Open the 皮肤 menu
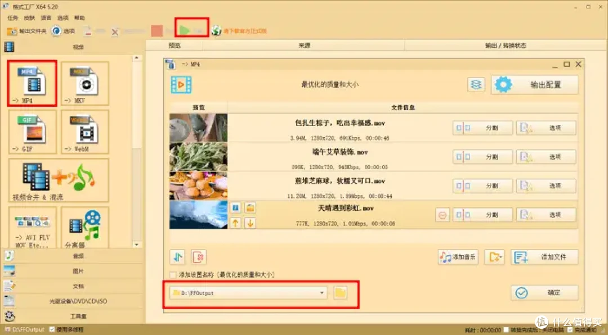The width and height of the screenshot is (608, 335). click(29, 18)
